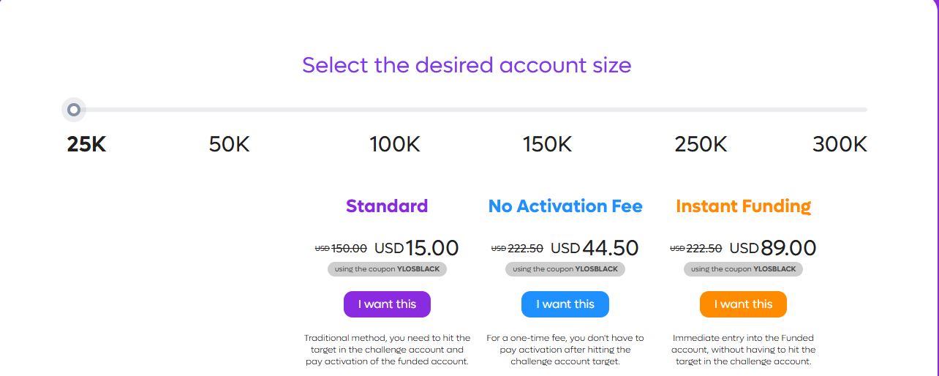Click orange "I want this" Instant Funding button
Viewport: 939px width, 376px height.
pyautogui.click(x=743, y=304)
